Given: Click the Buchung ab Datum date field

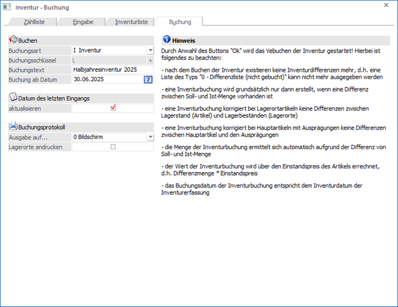Looking at the screenshot, I should [x=105, y=79].
